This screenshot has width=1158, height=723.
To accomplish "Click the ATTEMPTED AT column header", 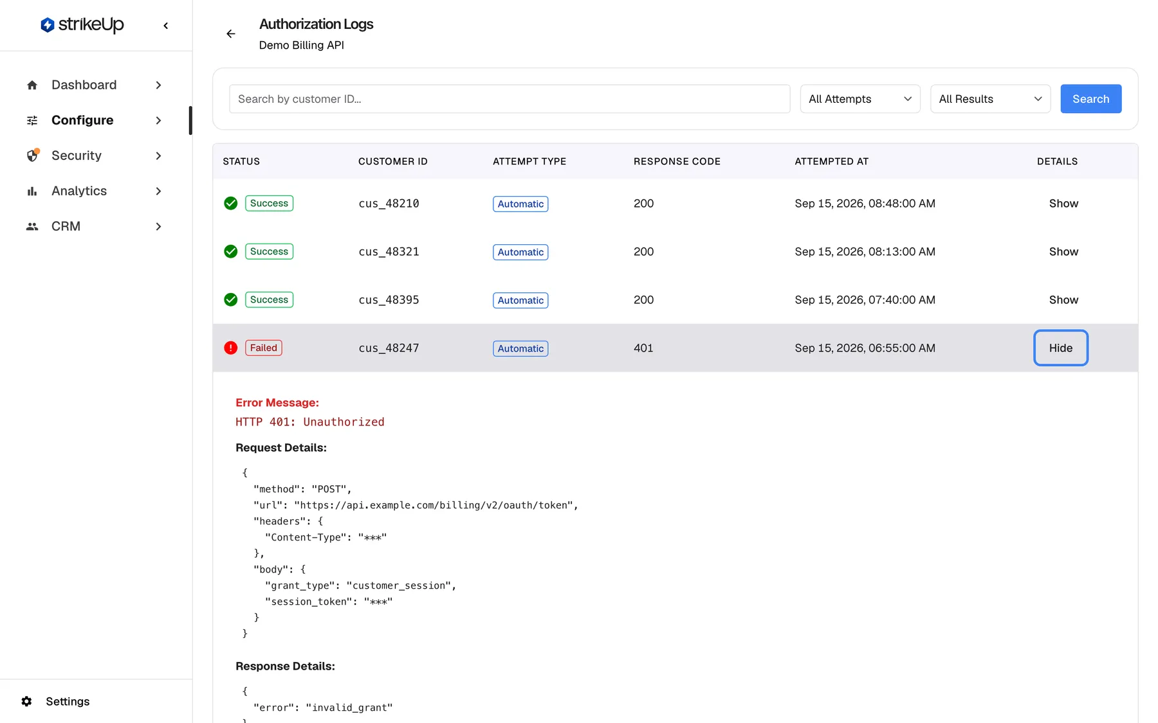I will [x=831, y=161].
